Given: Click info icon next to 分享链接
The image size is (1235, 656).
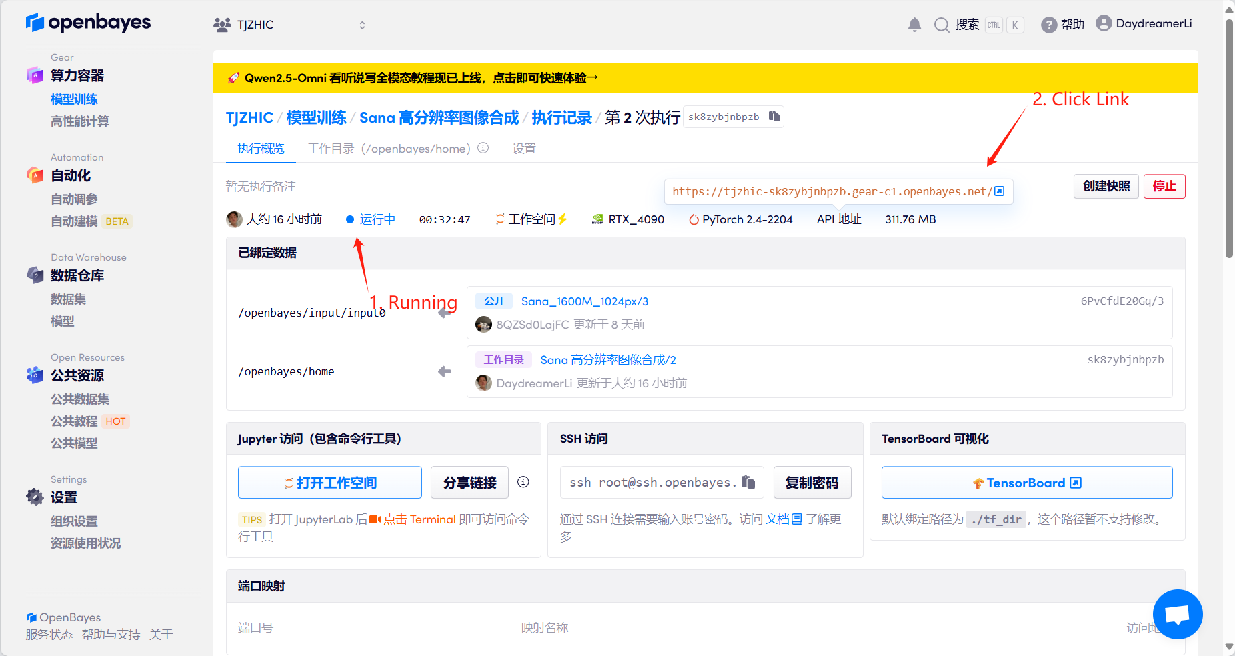Looking at the screenshot, I should click(x=523, y=482).
